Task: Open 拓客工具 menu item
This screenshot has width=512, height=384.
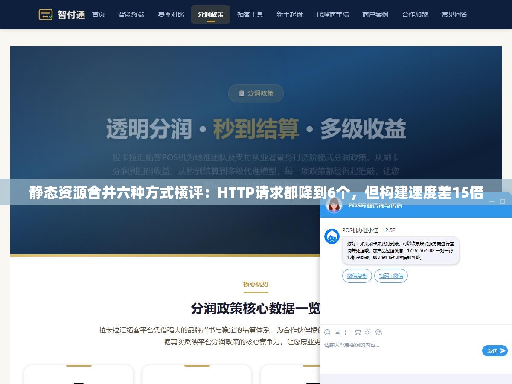Action: point(250,15)
